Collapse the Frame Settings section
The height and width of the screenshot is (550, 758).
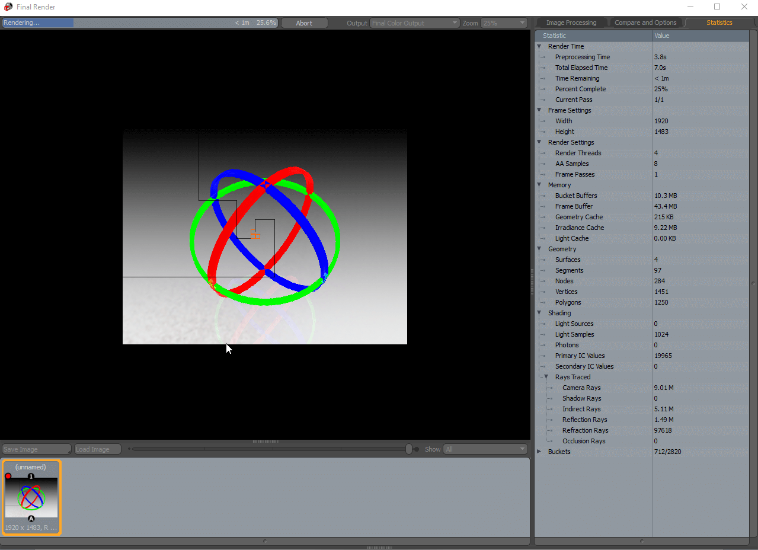click(x=539, y=110)
